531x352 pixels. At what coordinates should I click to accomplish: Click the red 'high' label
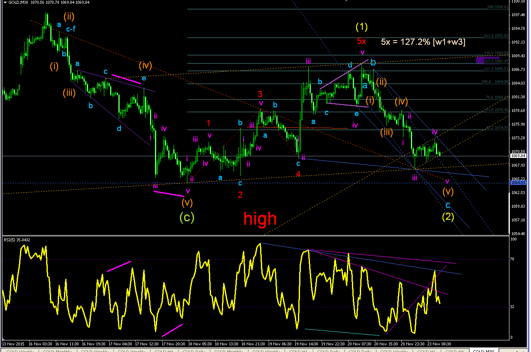tap(260, 218)
